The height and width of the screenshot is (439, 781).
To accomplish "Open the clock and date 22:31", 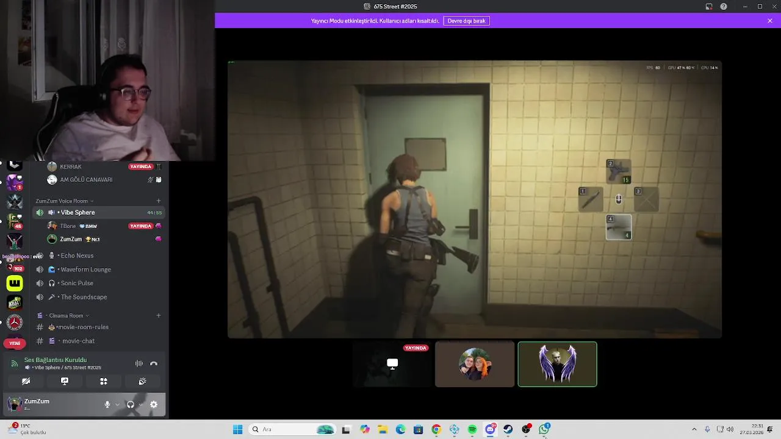I will (x=750, y=429).
